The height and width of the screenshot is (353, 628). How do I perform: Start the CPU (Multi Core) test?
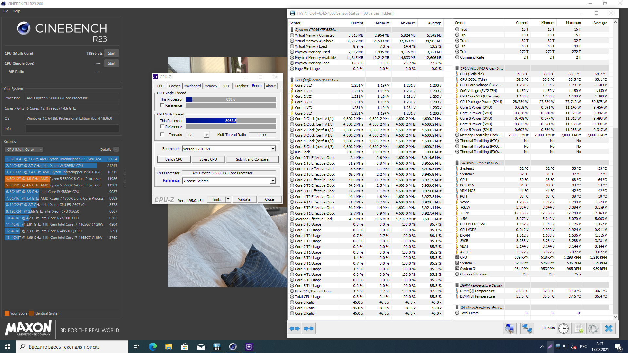pyautogui.click(x=112, y=53)
